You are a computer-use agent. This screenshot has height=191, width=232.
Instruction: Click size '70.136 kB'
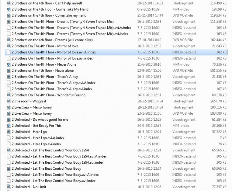[219, 64]
